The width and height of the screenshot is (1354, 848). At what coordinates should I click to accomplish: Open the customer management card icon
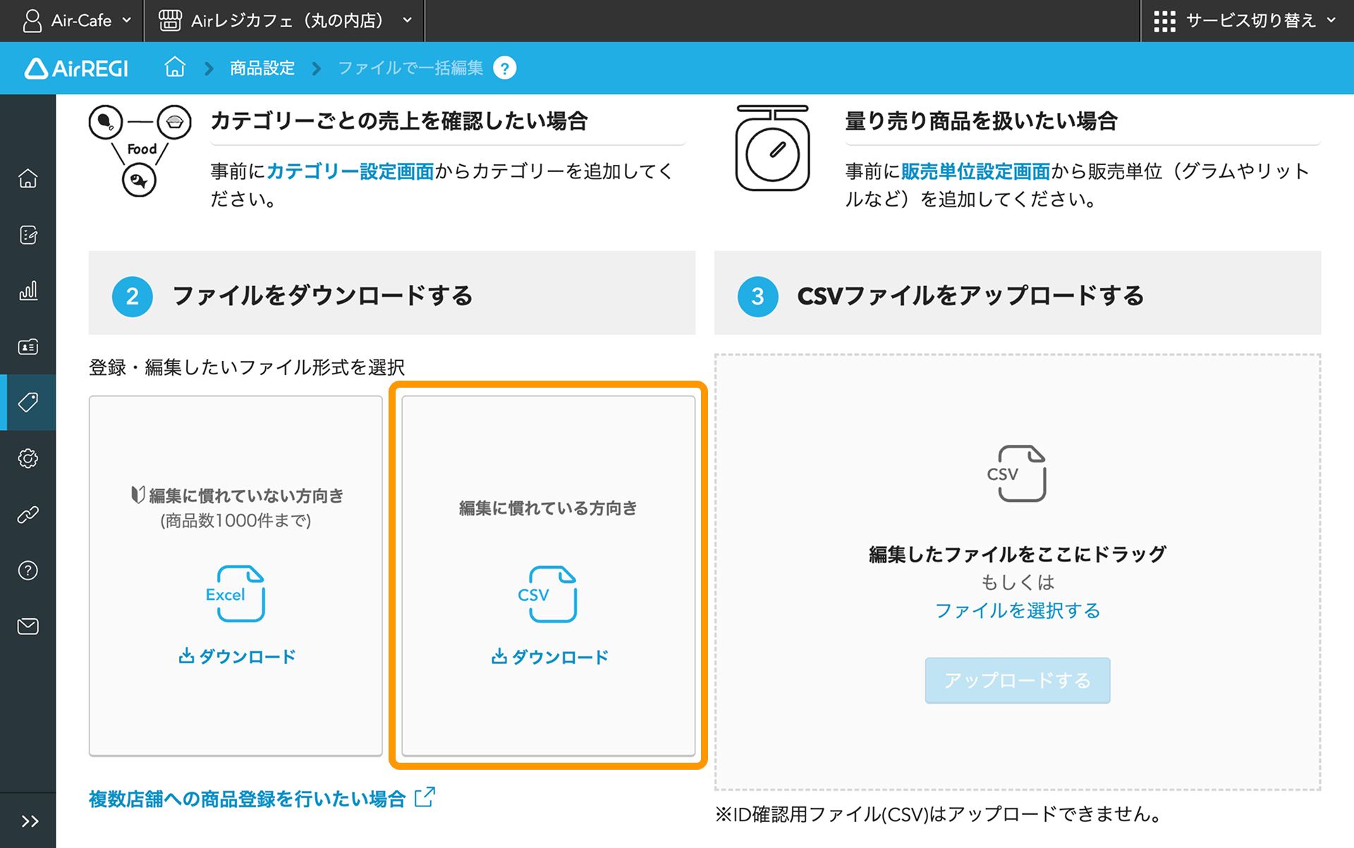(28, 346)
